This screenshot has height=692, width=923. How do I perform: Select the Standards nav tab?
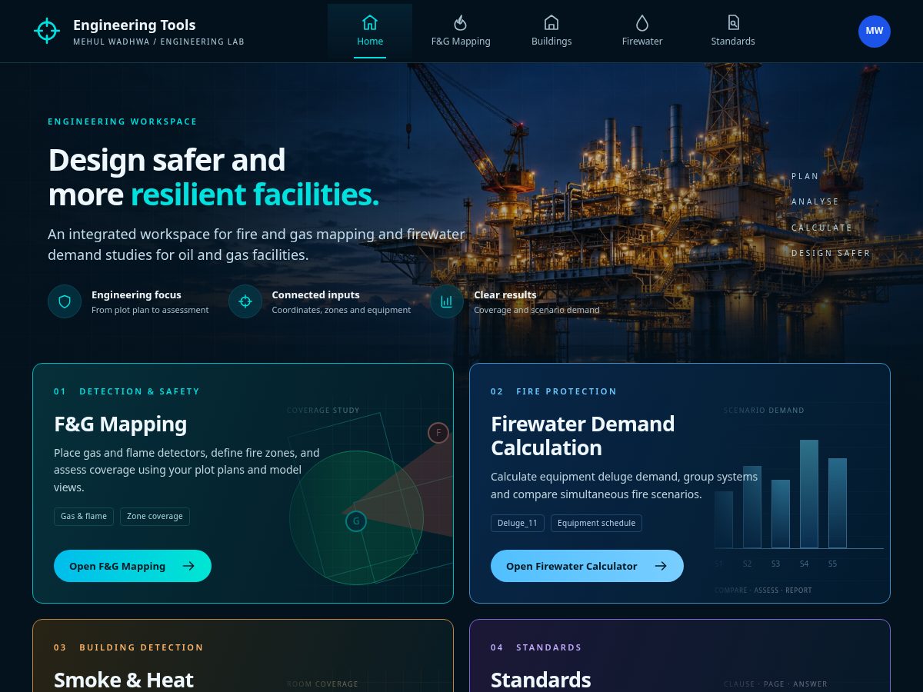point(733,32)
